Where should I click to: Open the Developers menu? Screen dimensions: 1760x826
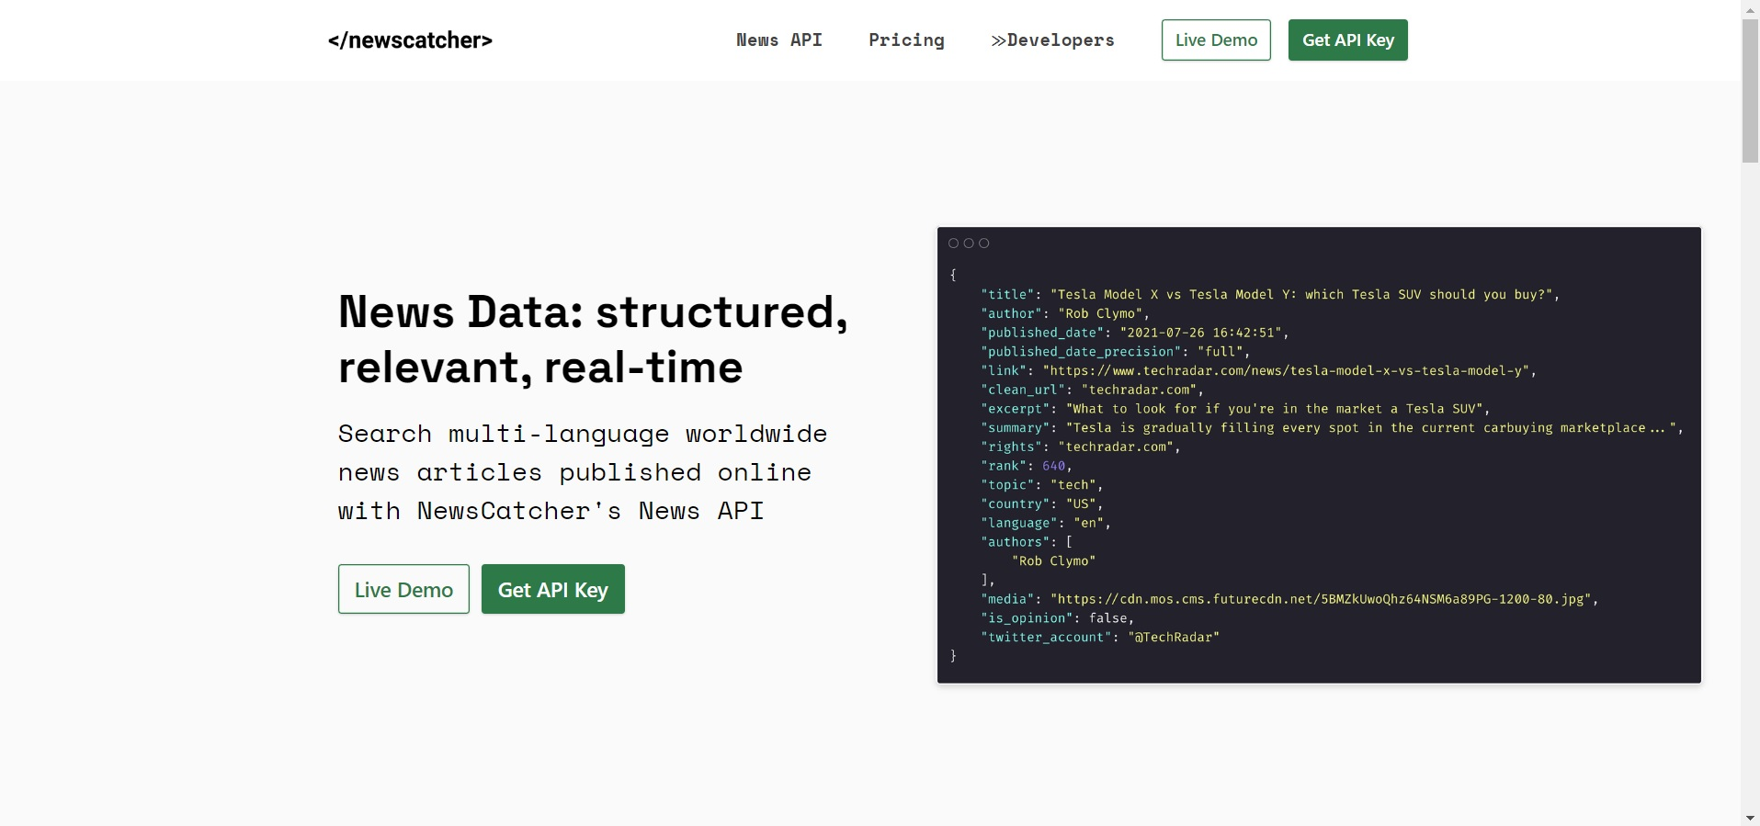pyautogui.click(x=1052, y=40)
